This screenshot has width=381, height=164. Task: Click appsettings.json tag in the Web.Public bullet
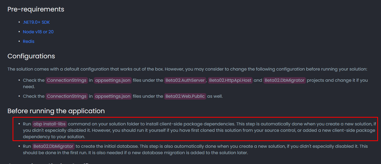click(x=113, y=96)
